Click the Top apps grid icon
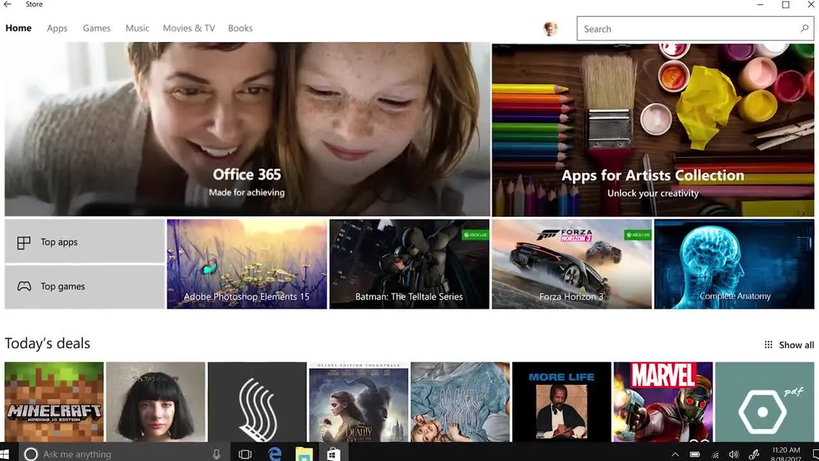 24,243
